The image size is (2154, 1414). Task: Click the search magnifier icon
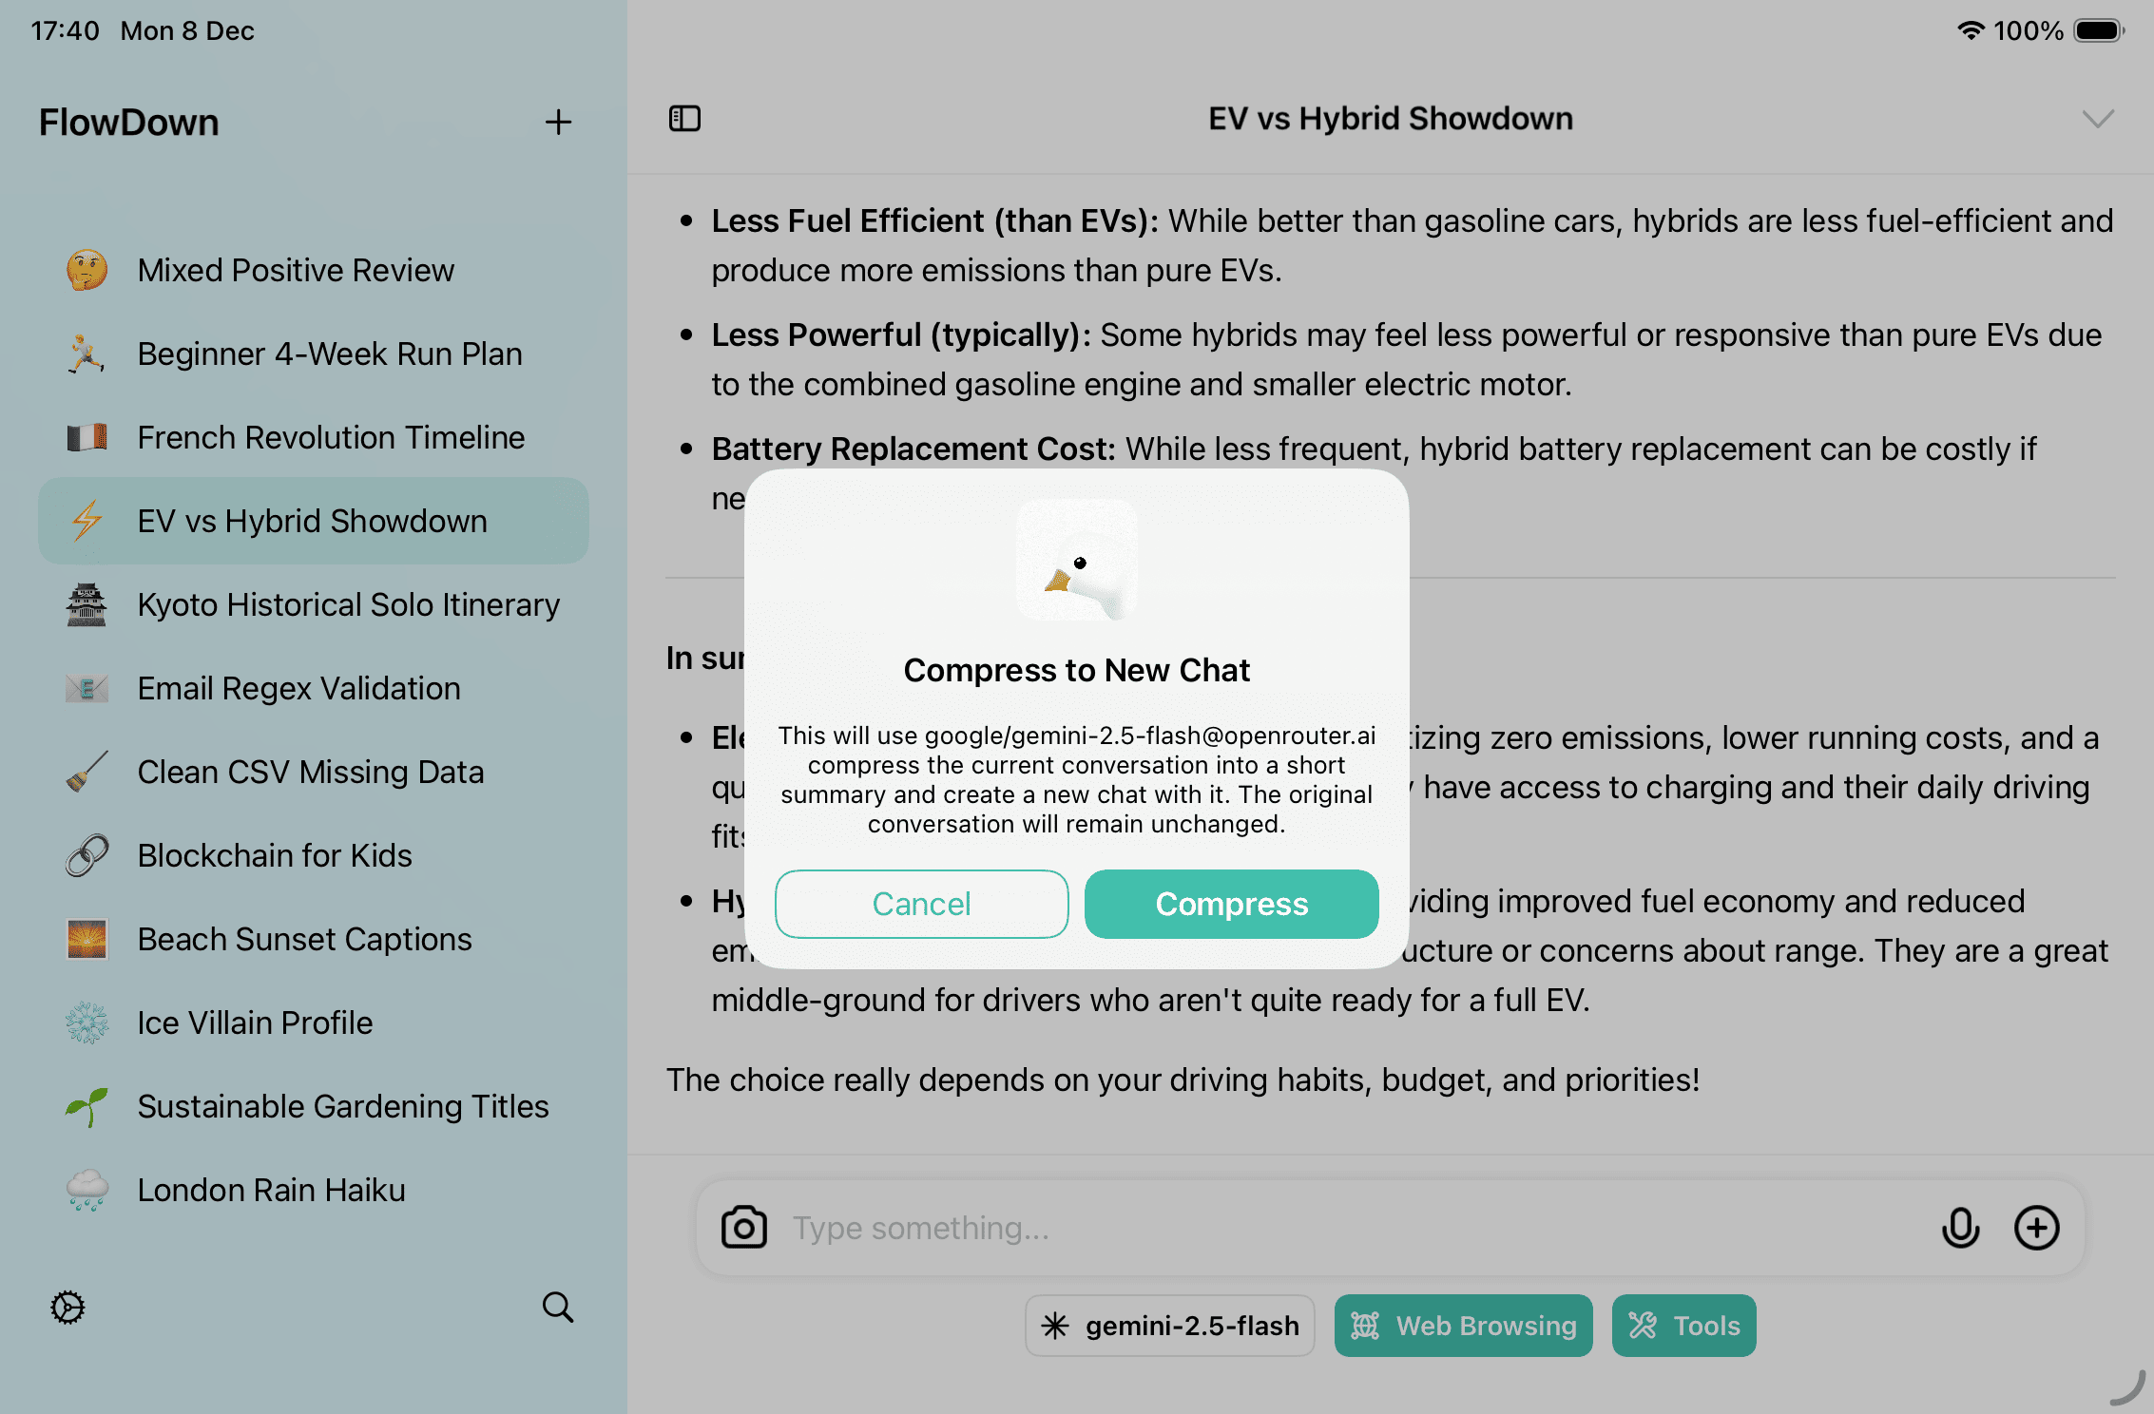pos(558,1308)
